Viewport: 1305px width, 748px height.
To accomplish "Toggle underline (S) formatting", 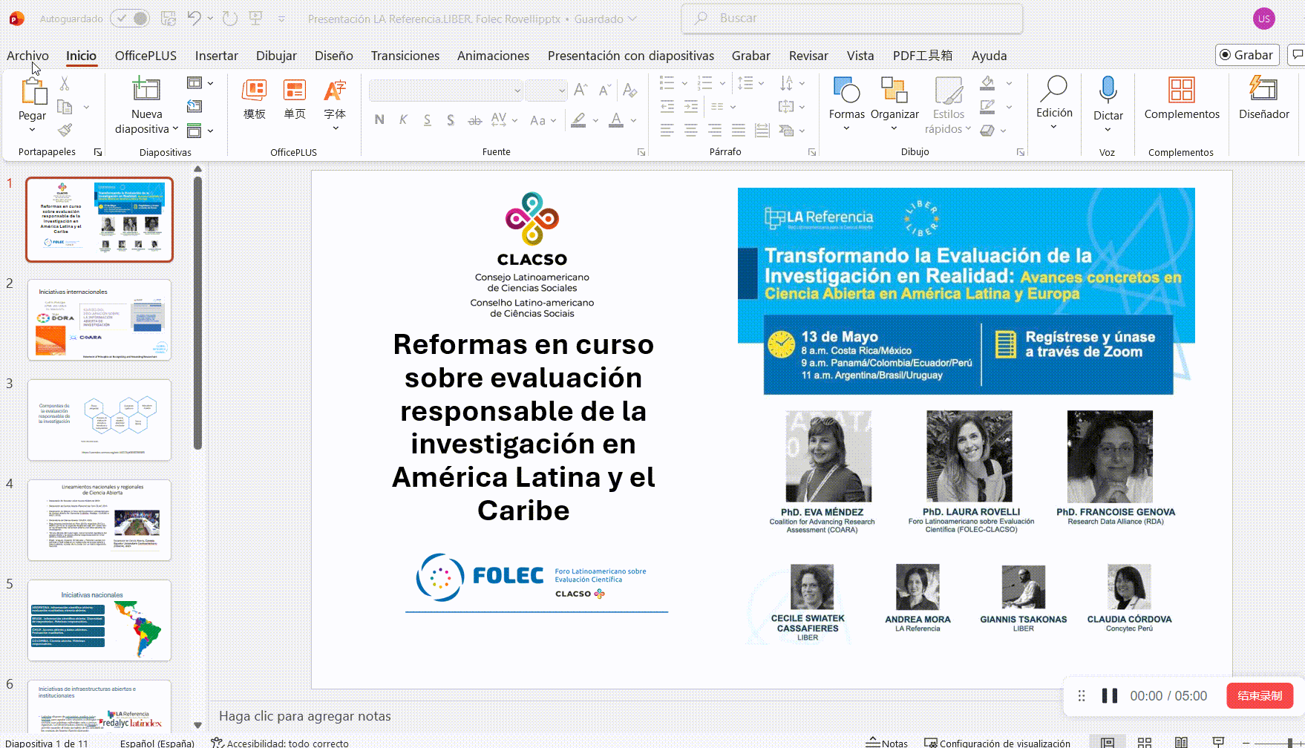I will point(427,119).
